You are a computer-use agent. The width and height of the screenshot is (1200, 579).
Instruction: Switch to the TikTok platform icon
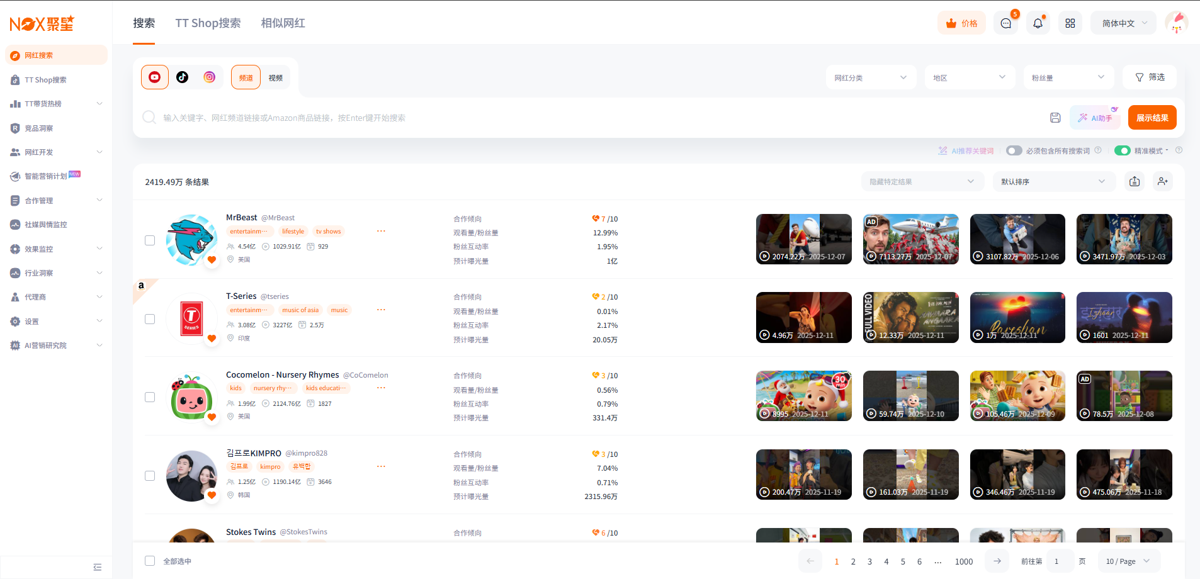[182, 77]
